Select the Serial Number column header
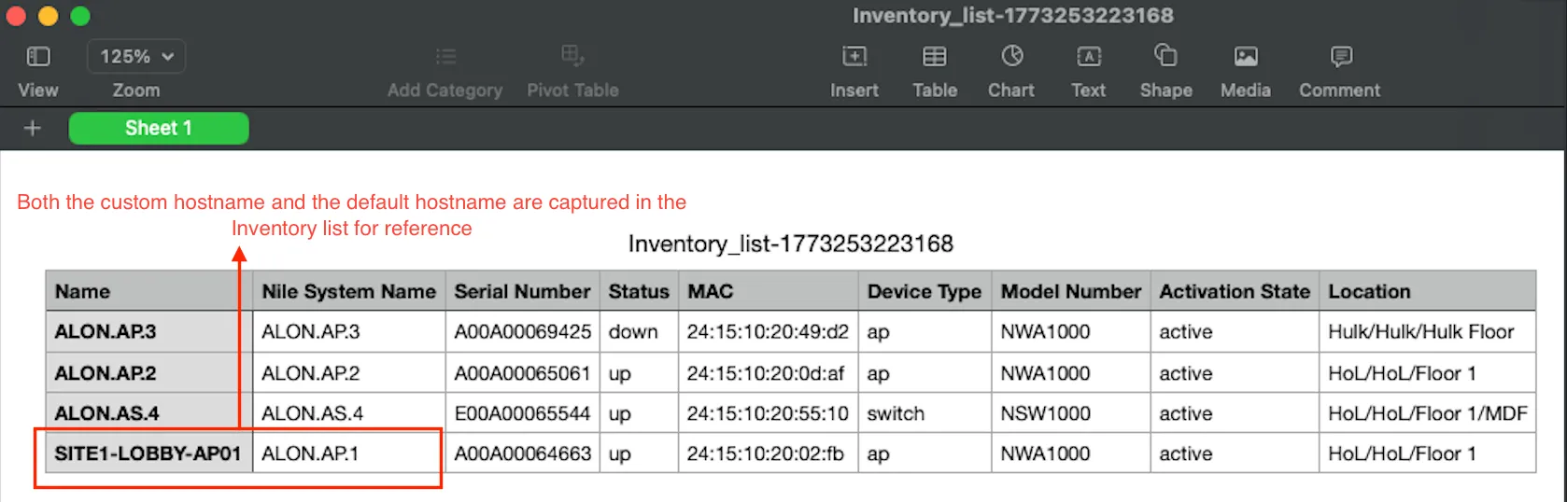 [523, 291]
